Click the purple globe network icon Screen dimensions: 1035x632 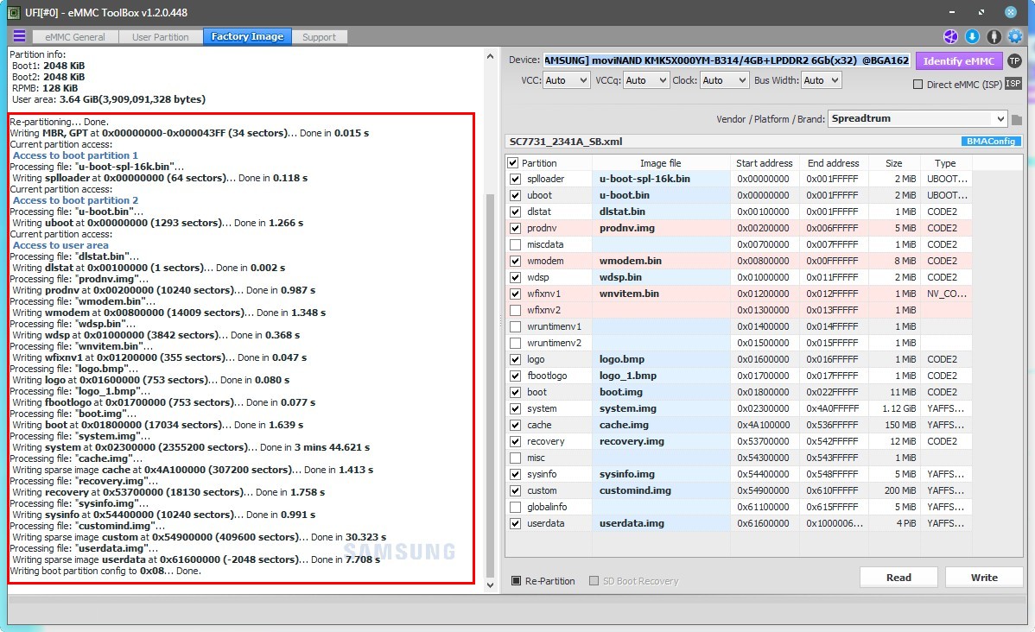[950, 37]
